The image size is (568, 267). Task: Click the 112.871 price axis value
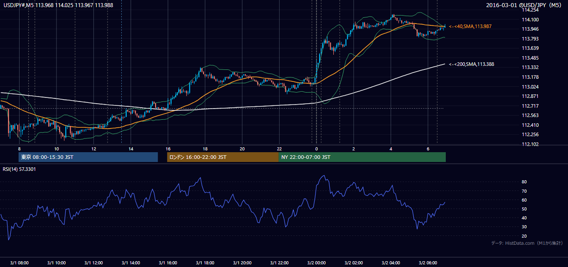pyautogui.click(x=531, y=96)
